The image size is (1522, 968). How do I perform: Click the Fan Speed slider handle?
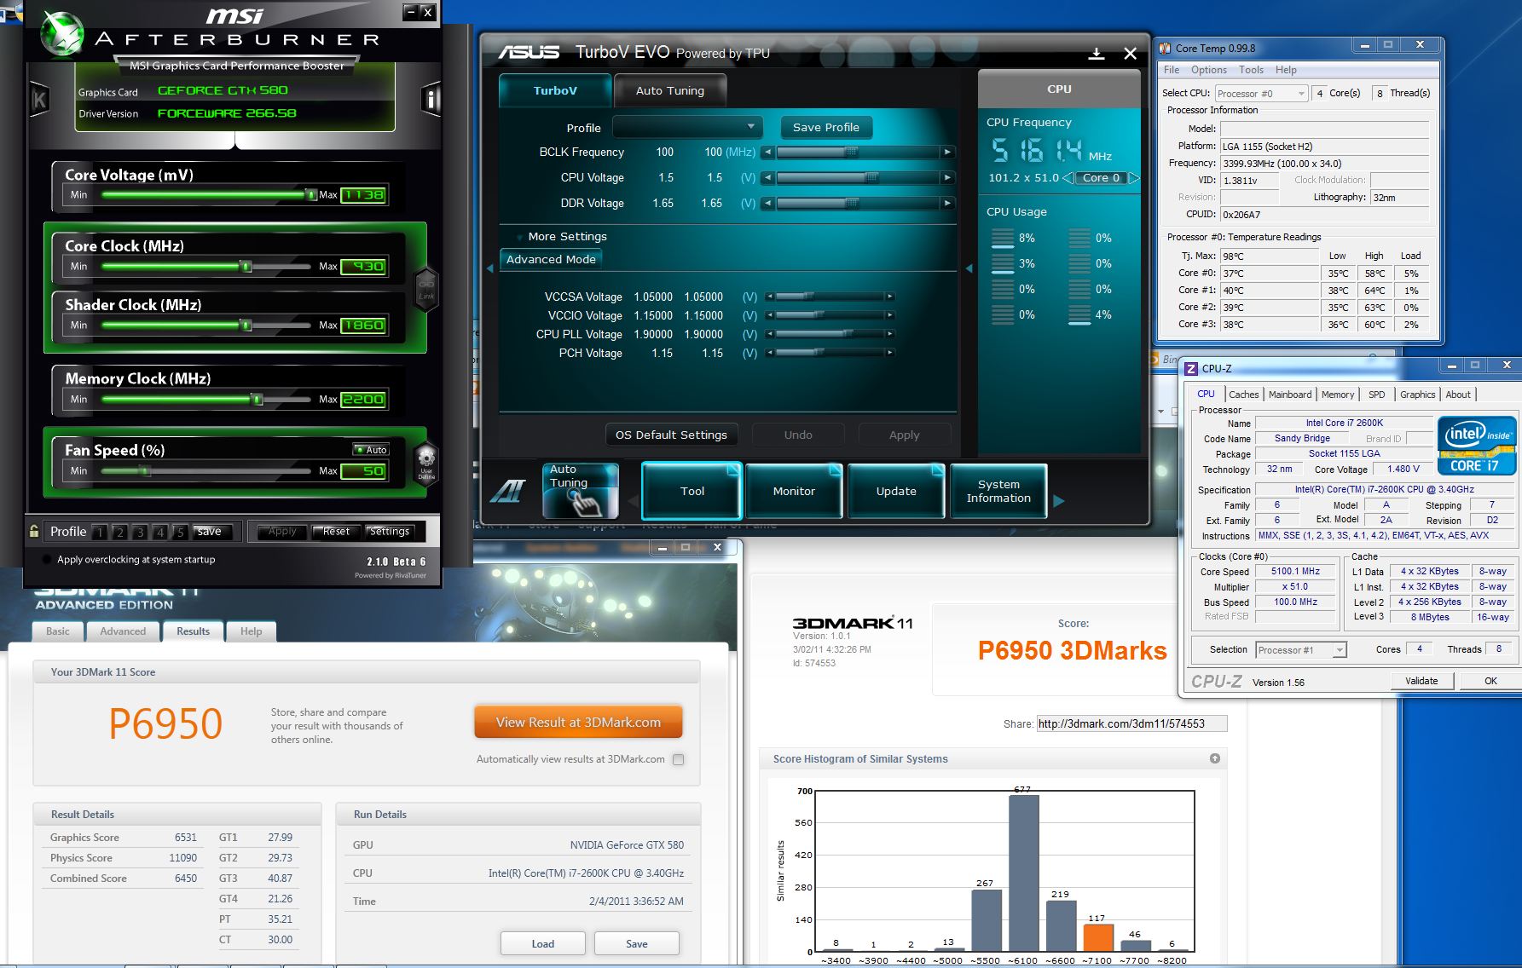tap(145, 471)
